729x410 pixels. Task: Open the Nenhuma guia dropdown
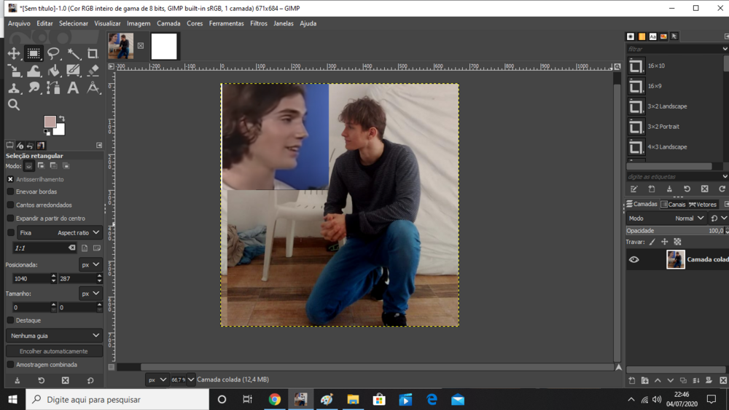(54, 336)
